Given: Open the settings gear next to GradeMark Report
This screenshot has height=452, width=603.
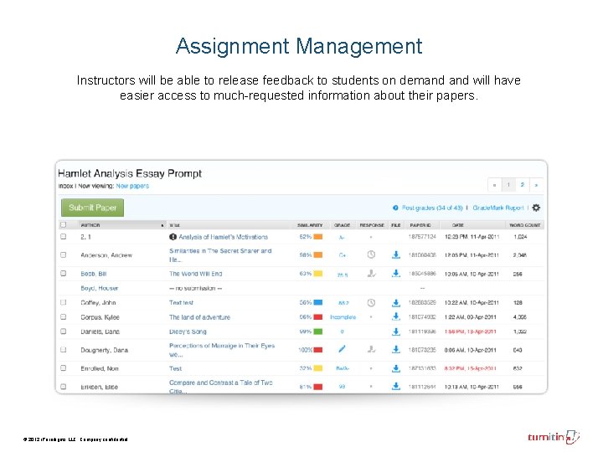Looking at the screenshot, I should tap(536, 208).
